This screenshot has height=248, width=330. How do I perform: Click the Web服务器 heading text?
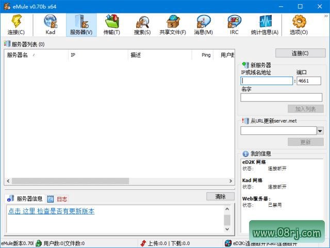[256, 199]
